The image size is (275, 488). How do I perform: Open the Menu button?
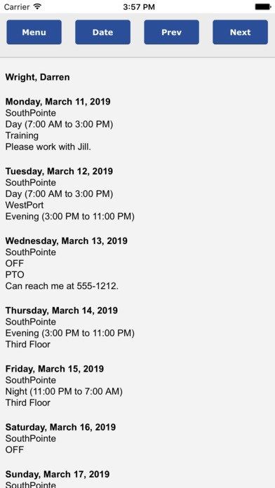(x=34, y=32)
